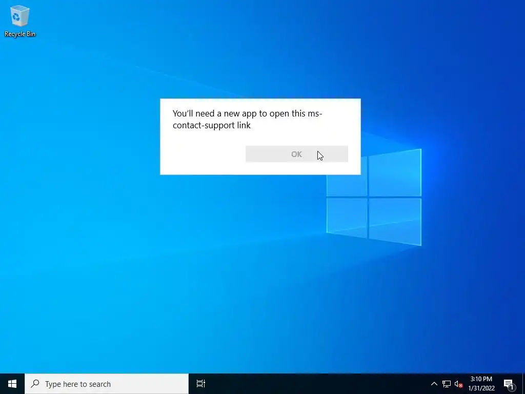Image resolution: width=525 pixels, height=394 pixels.
Task: Click OK in the ms-contact-support dialog
Action: pos(297,154)
